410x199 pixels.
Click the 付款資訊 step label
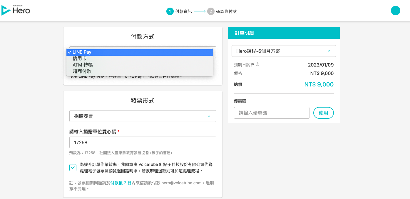coord(183,11)
